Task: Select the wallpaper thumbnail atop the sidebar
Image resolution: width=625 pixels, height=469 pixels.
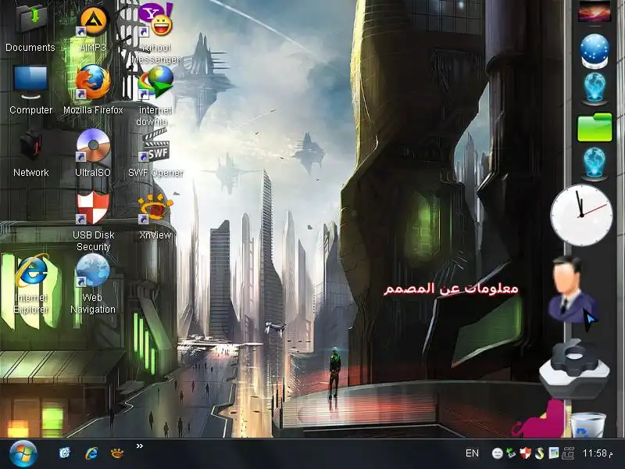Action: point(595,11)
